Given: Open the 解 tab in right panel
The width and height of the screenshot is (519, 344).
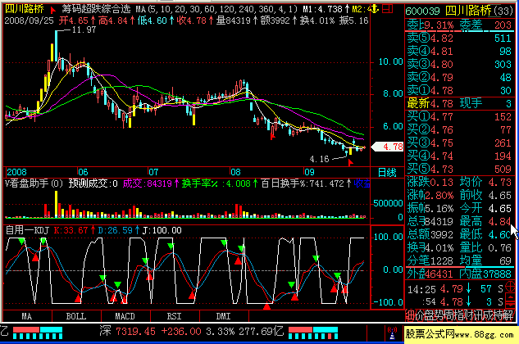Looking at the screenshot, I should coord(507,315).
